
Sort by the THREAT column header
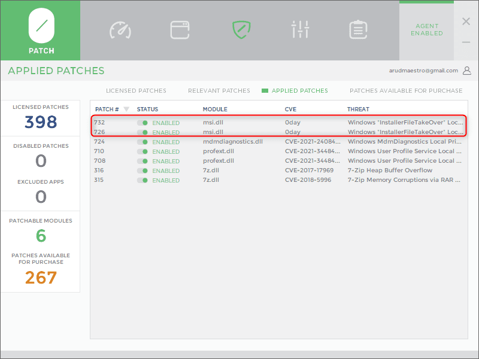(x=358, y=109)
